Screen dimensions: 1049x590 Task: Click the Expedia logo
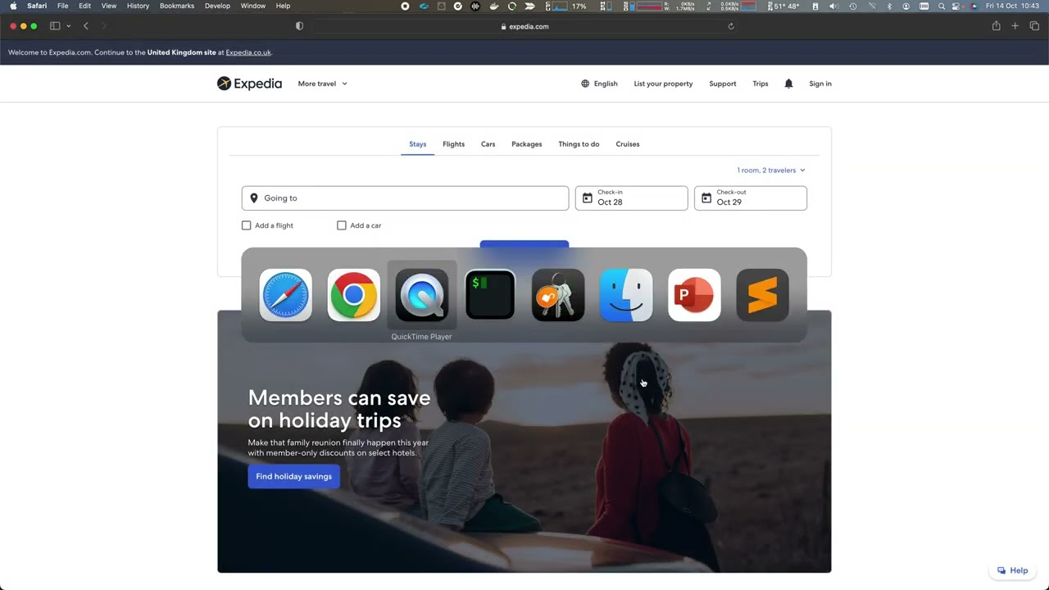tap(249, 84)
